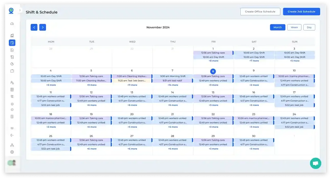Select the Month view tab
Screen dimensions: 331x179
click(278, 27)
